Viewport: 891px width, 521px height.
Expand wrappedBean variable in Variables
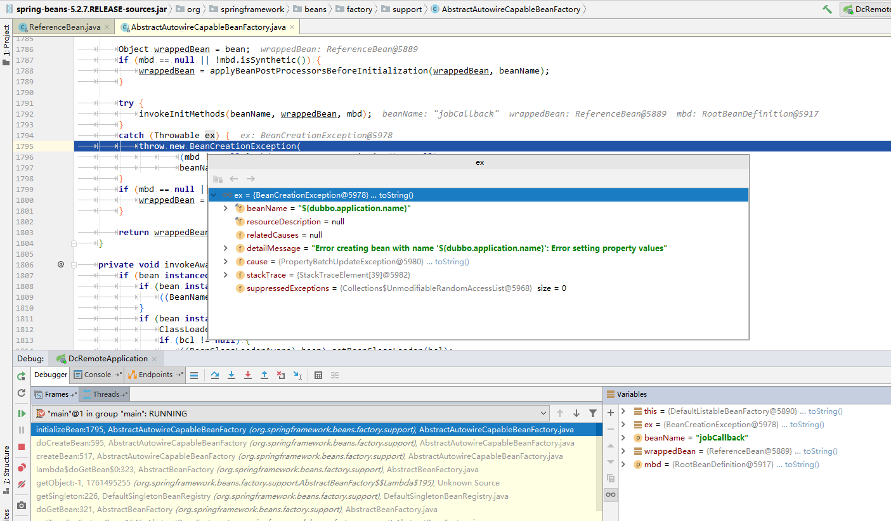coord(623,451)
